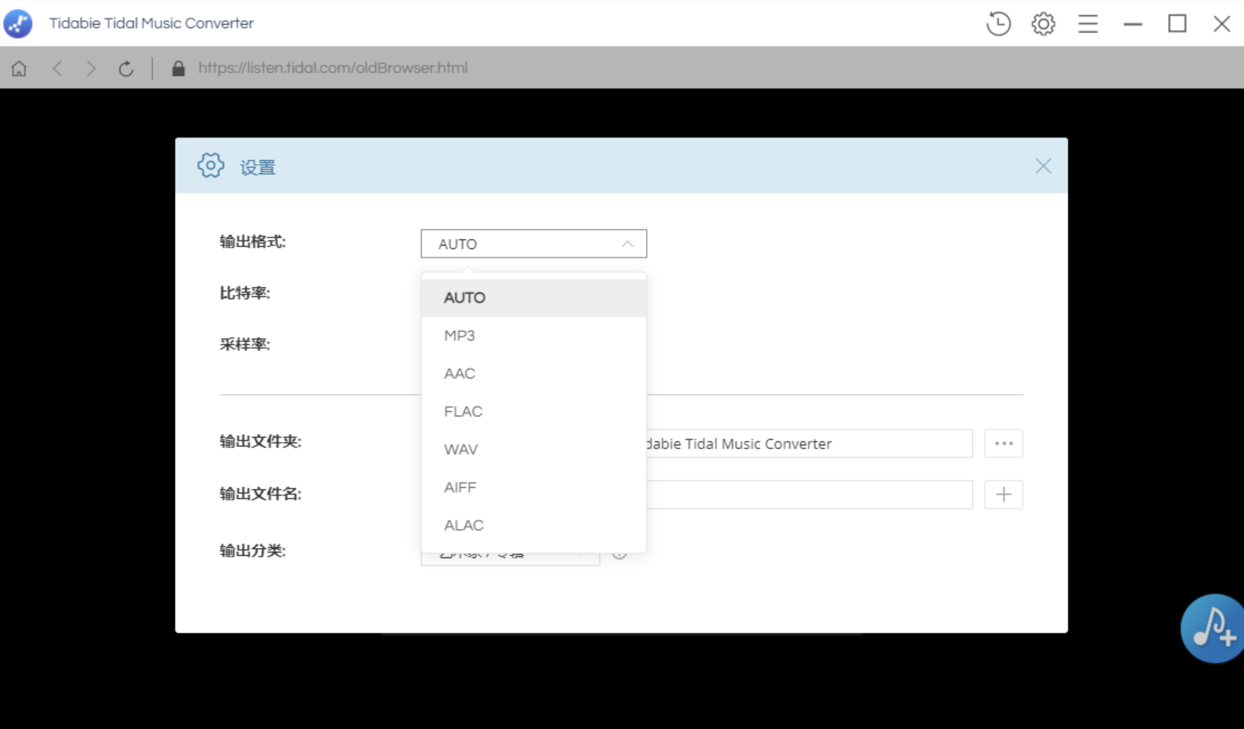Maximize the Tidabie window
Screen dimensions: 1244x729
click(1177, 24)
